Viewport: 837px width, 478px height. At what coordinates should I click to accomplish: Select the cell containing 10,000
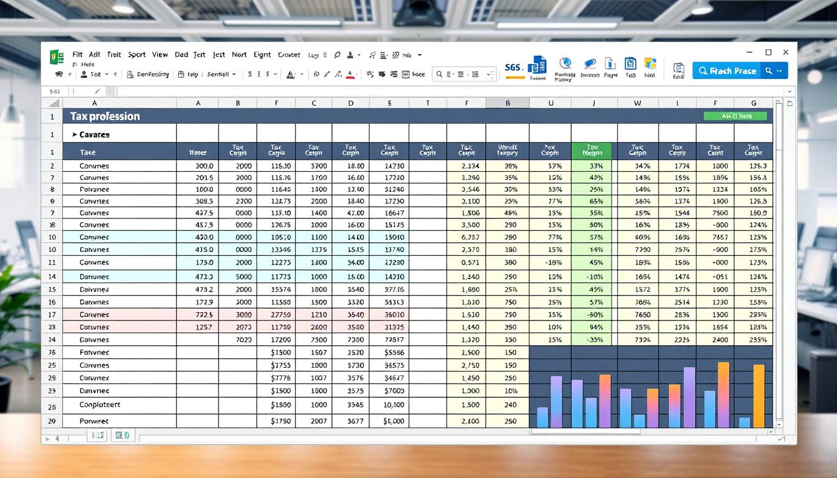pos(389,405)
